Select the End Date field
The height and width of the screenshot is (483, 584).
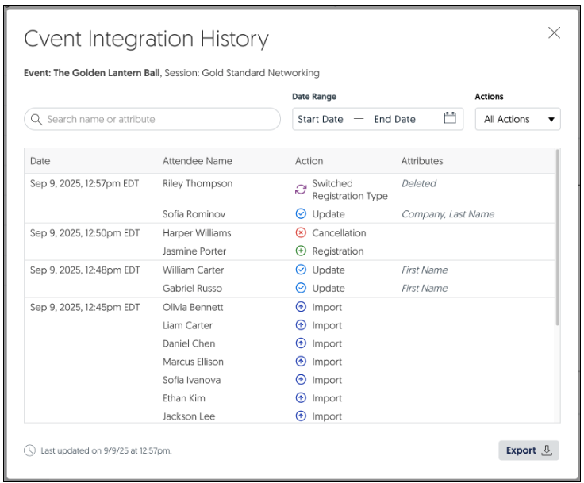click(394, 119)
